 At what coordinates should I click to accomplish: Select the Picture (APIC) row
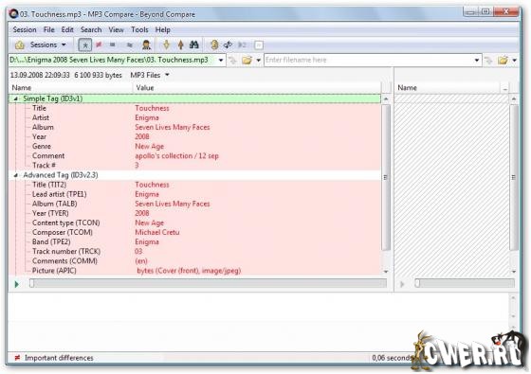pyautogui.click(x=194, y=271)
